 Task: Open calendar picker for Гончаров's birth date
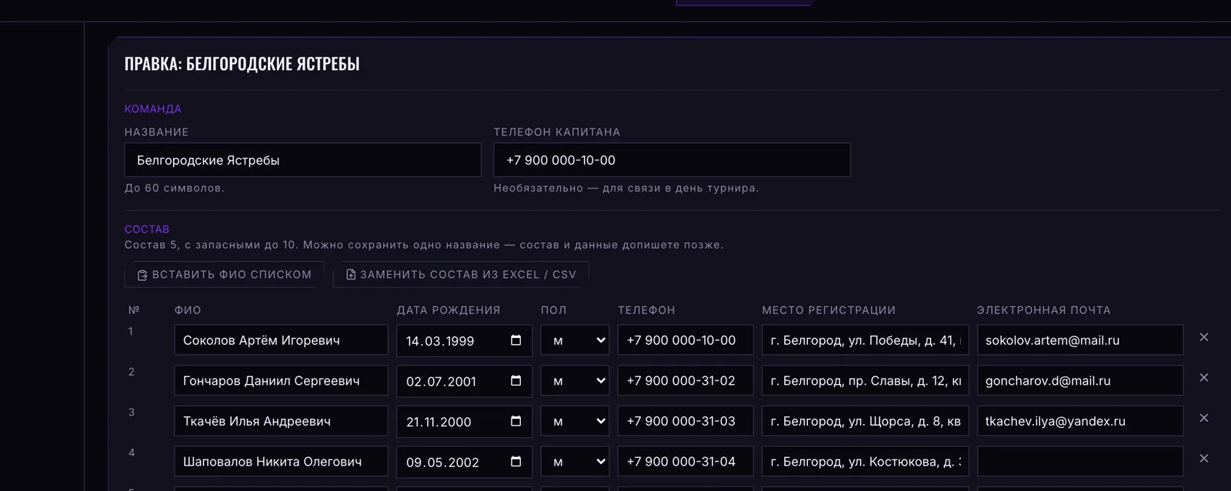515,381
